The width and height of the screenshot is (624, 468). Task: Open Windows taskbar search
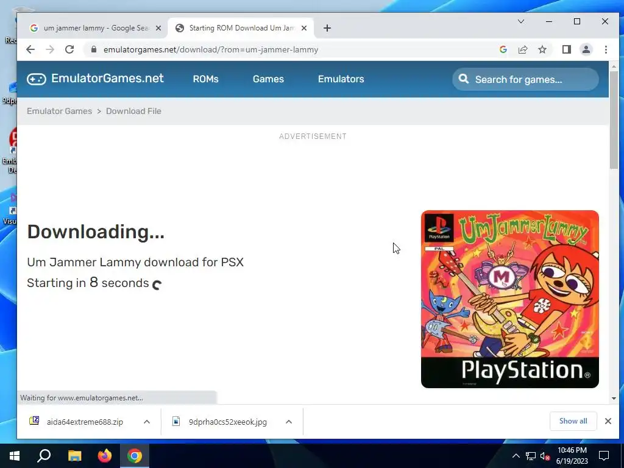point(44,456)
